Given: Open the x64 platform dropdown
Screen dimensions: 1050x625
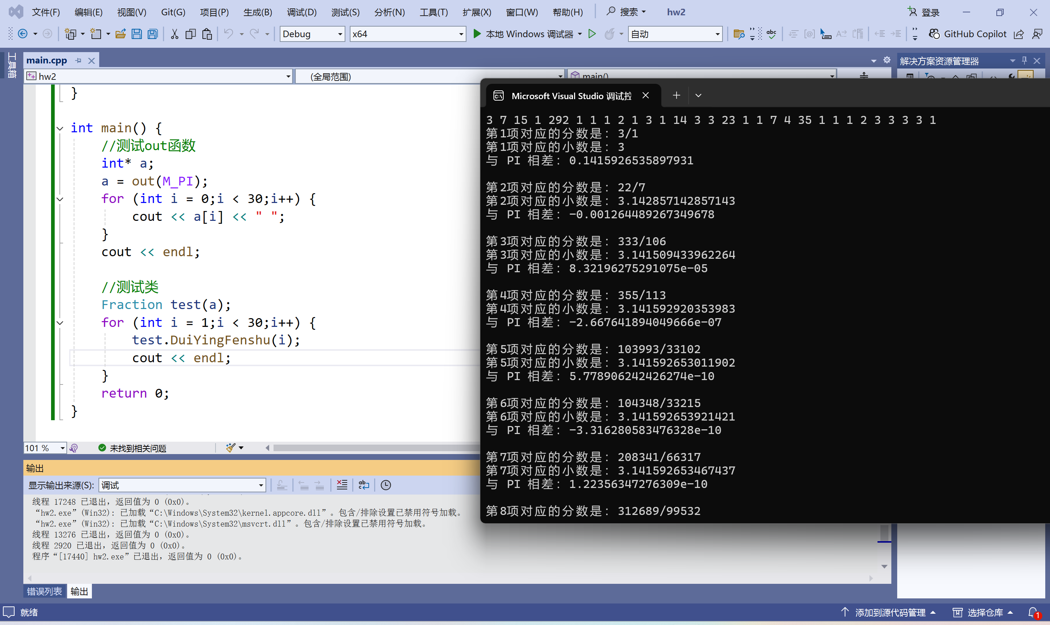Looking at the screenshot, I should click(x=461, y=34).
